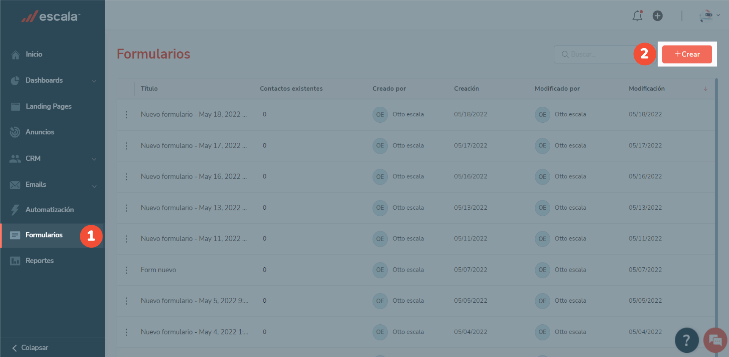729x357 pixels.
Task: Expand the Dashboards submenu chevron
Action: [94, 81]
